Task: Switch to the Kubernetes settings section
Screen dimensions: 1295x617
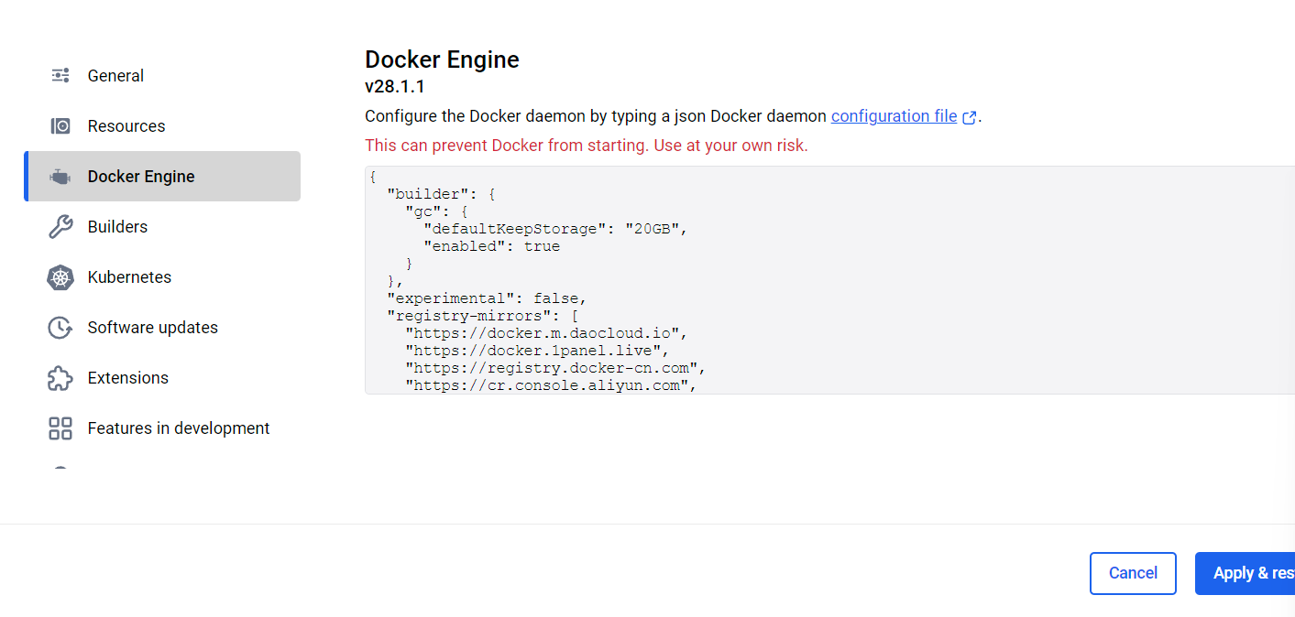Action: coord(129,276)
